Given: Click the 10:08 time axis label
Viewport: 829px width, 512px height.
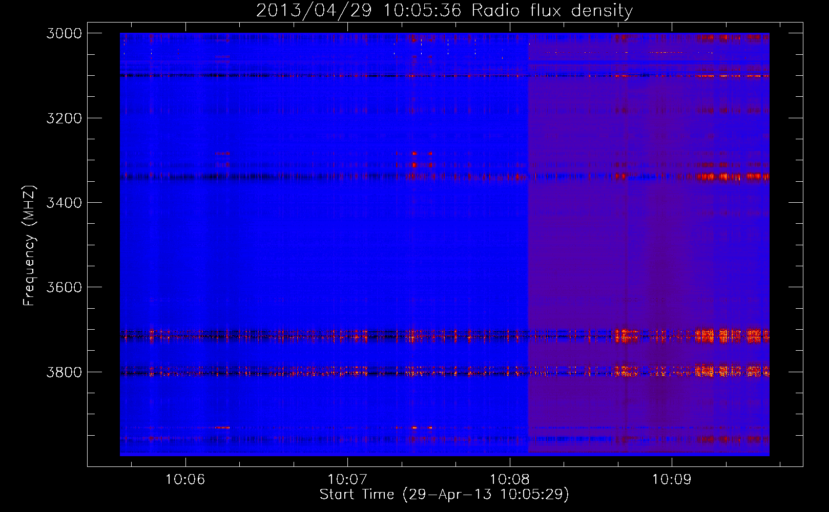Looking at the screenshot, I should point(509,480).
